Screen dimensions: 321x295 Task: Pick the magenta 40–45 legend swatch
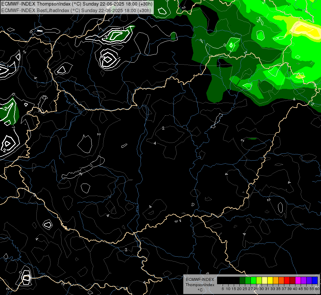tap(298, 280)
